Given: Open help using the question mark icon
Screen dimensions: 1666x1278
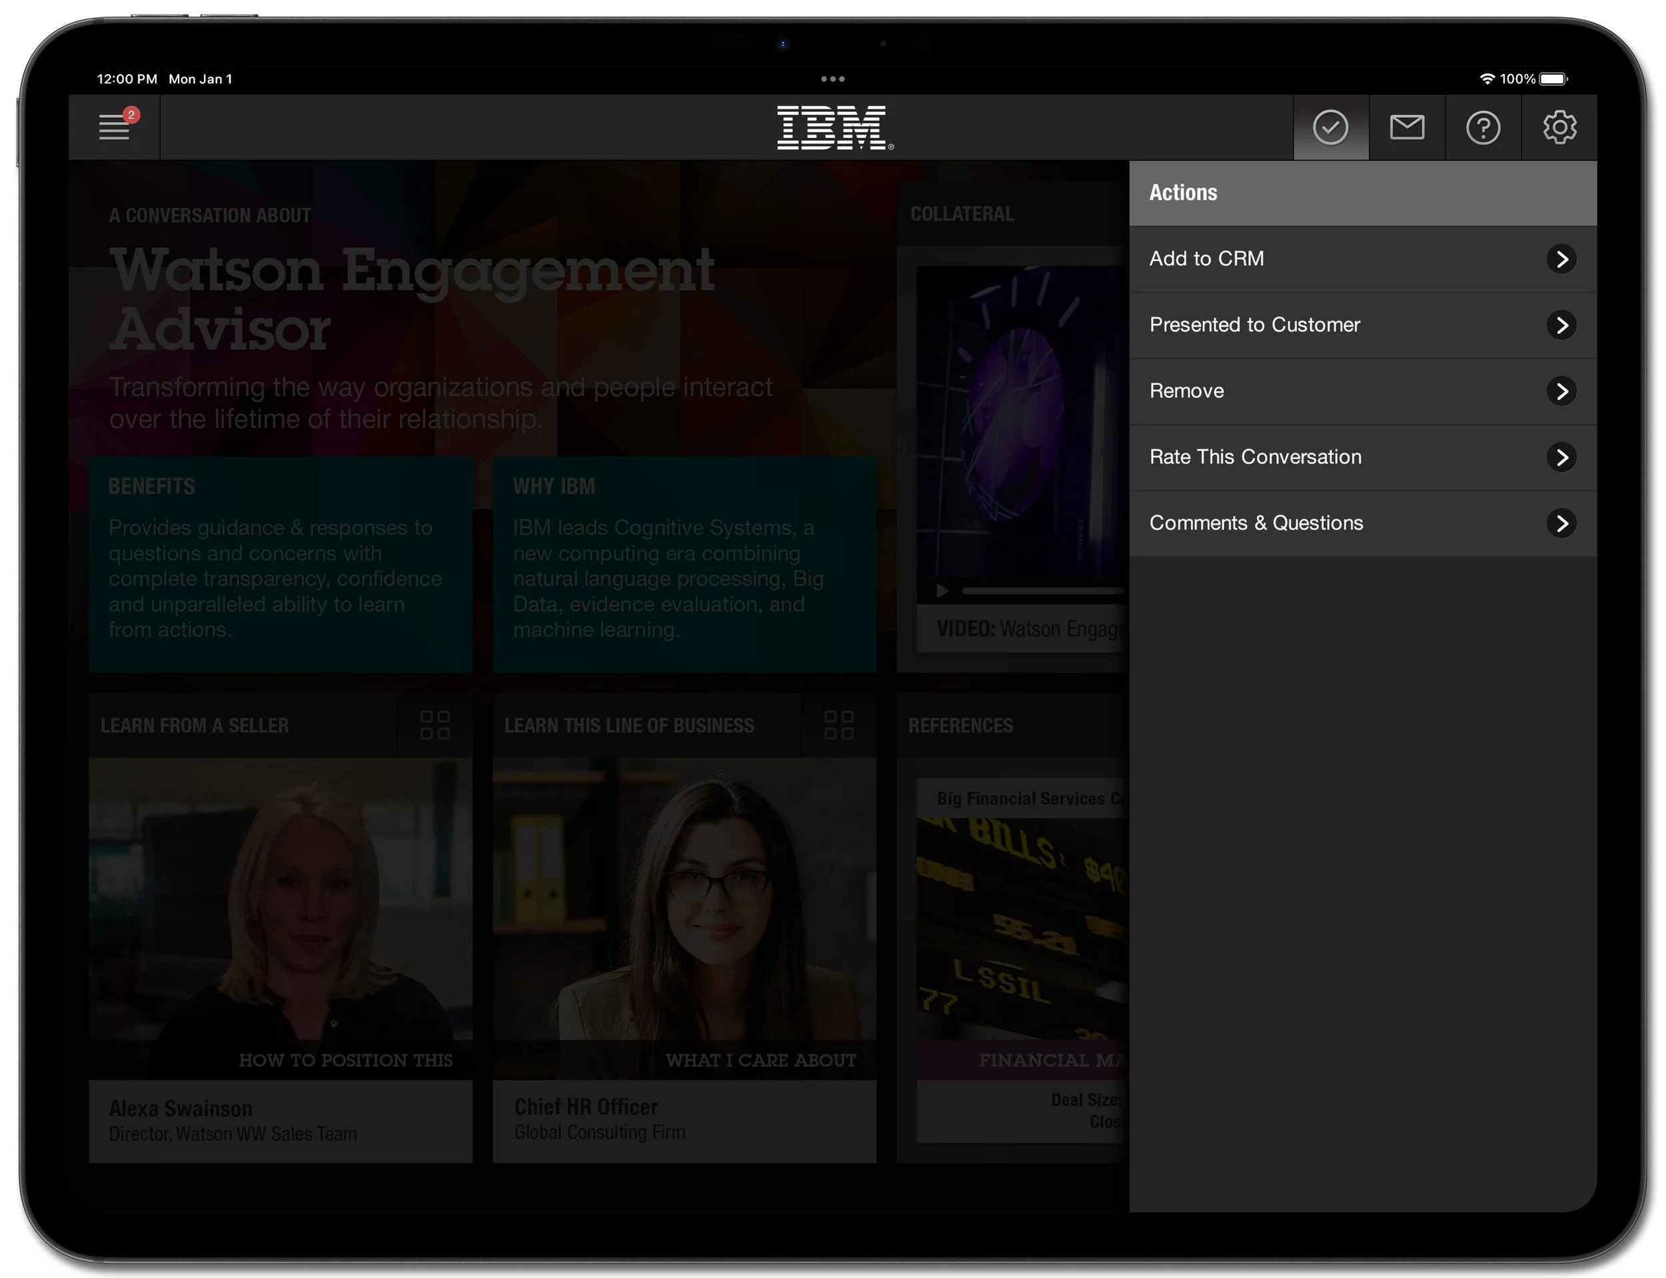Looking at the screenshot, I should pos(1483,127).
